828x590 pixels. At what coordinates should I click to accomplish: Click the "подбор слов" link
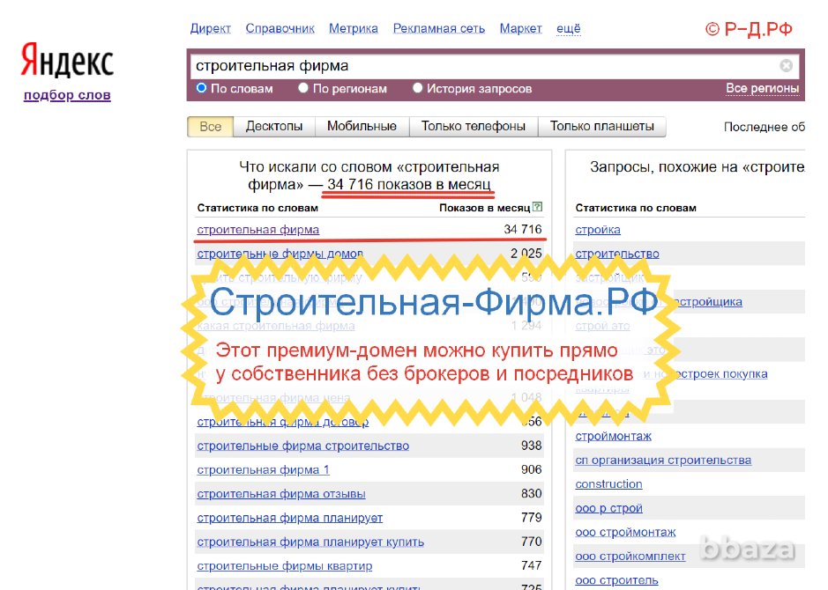coord(66,94)
